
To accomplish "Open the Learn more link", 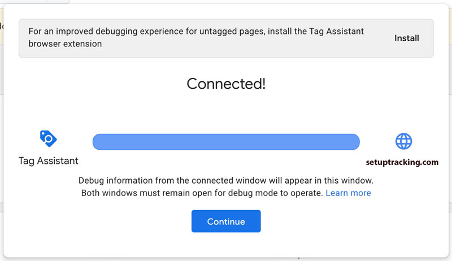I will click(348, 193).
